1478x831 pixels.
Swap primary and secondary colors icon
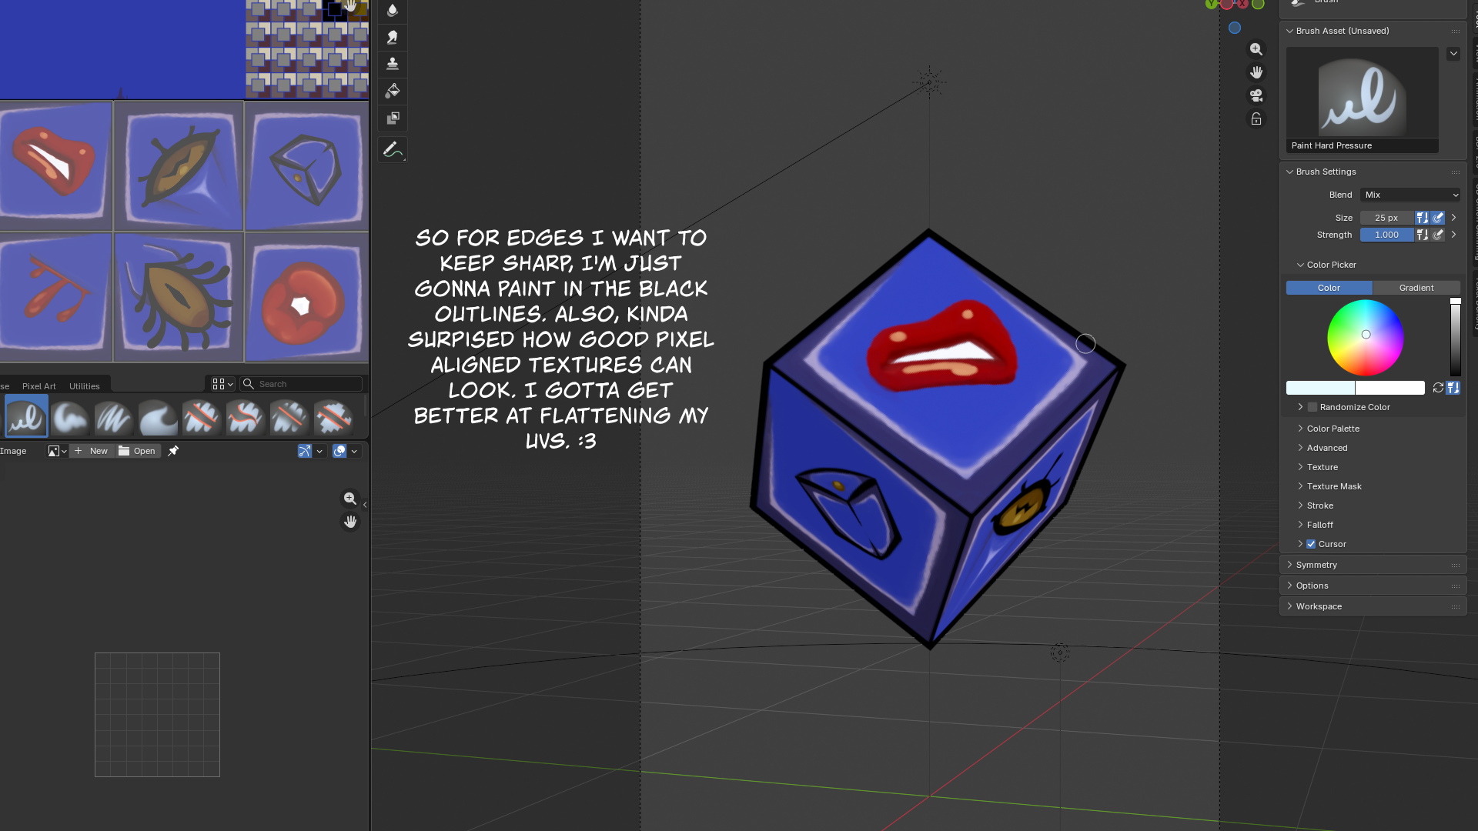[1438, 388]
